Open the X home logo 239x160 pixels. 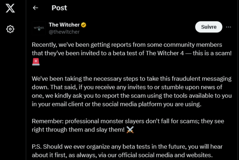point(10,8)
